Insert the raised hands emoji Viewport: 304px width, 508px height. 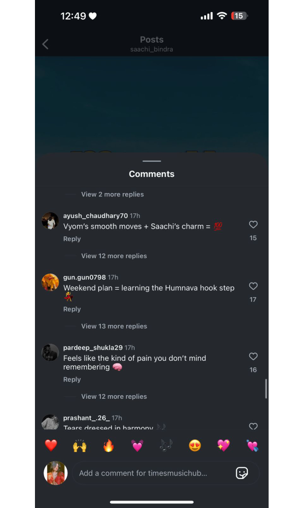[x=80, y=446]
